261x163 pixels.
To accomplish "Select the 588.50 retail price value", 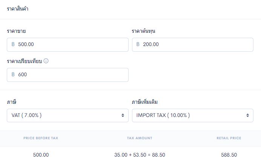I will point(229,155).
